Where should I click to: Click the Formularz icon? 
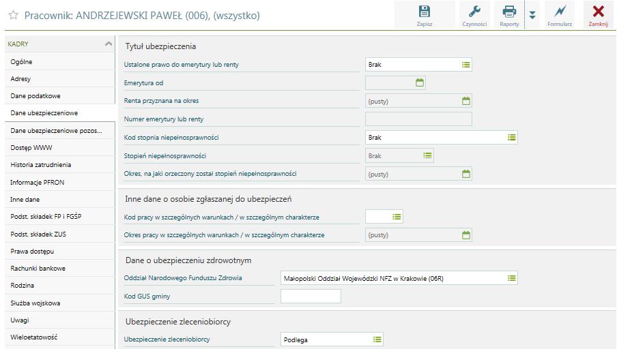pos(559,12)
